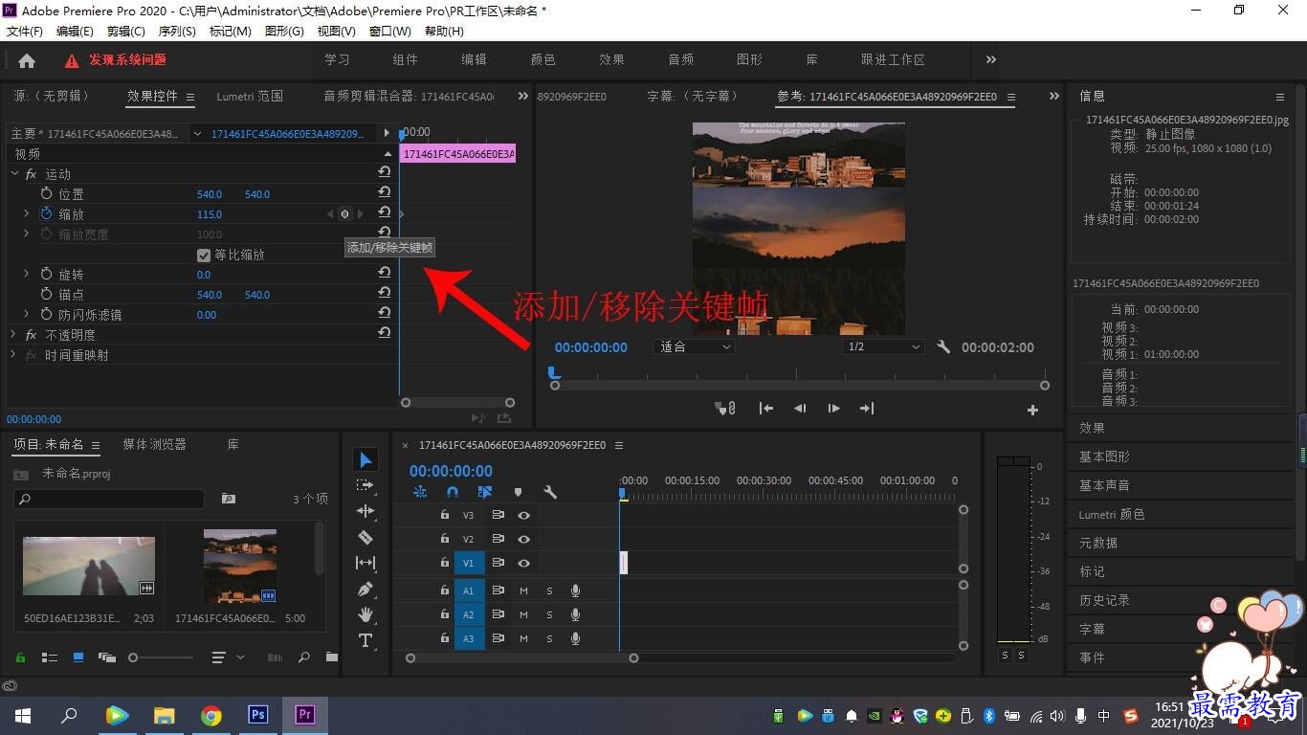Toggle V3 track output eye
This screenshot has width=1307, height=735.
coord(523,515)
